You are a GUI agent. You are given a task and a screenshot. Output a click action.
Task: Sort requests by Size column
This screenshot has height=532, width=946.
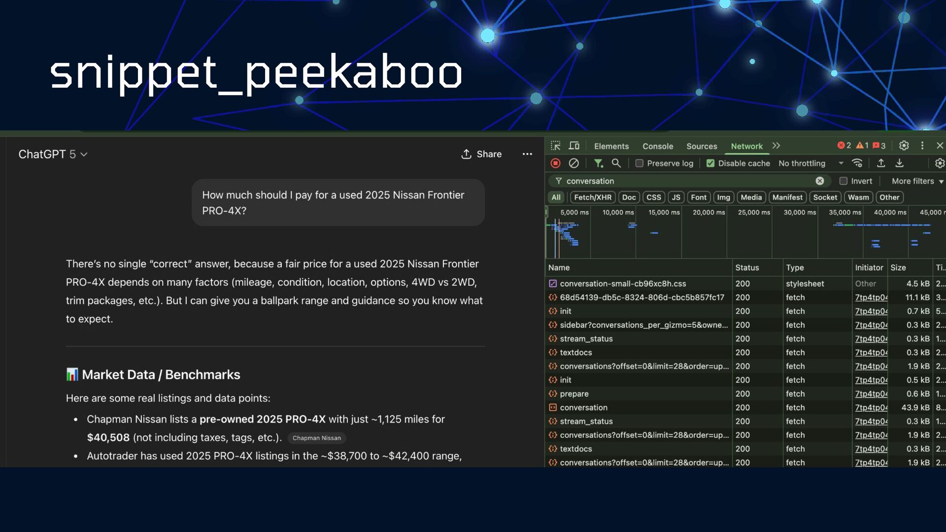[910, 267]
